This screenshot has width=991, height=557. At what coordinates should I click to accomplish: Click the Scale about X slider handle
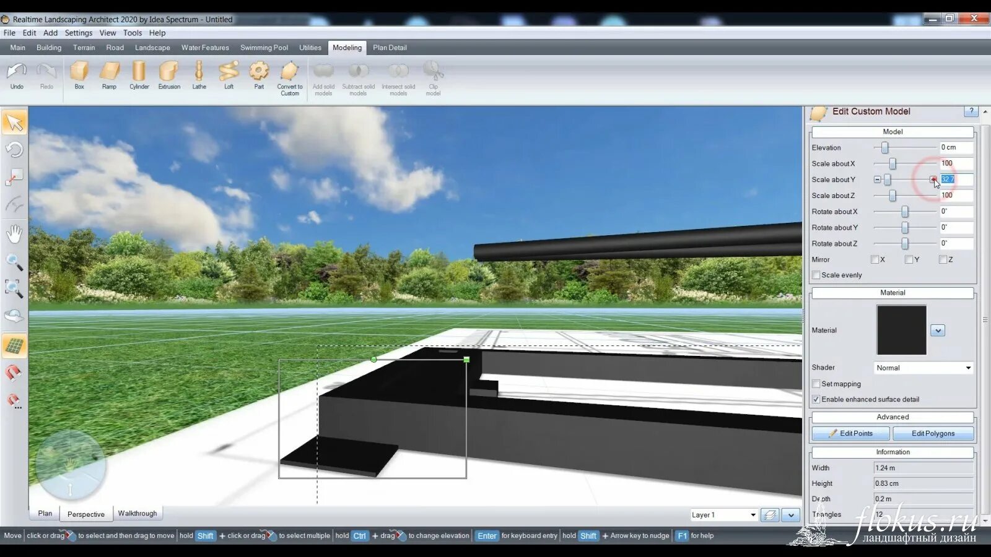click(x=893, y=163)
